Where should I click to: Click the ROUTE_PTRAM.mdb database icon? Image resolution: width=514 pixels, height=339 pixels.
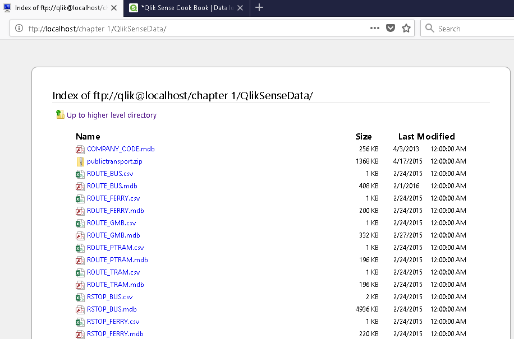click(80, 261)
